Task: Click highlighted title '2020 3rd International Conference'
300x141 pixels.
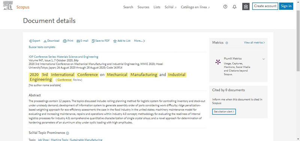Action: point(64,75)
